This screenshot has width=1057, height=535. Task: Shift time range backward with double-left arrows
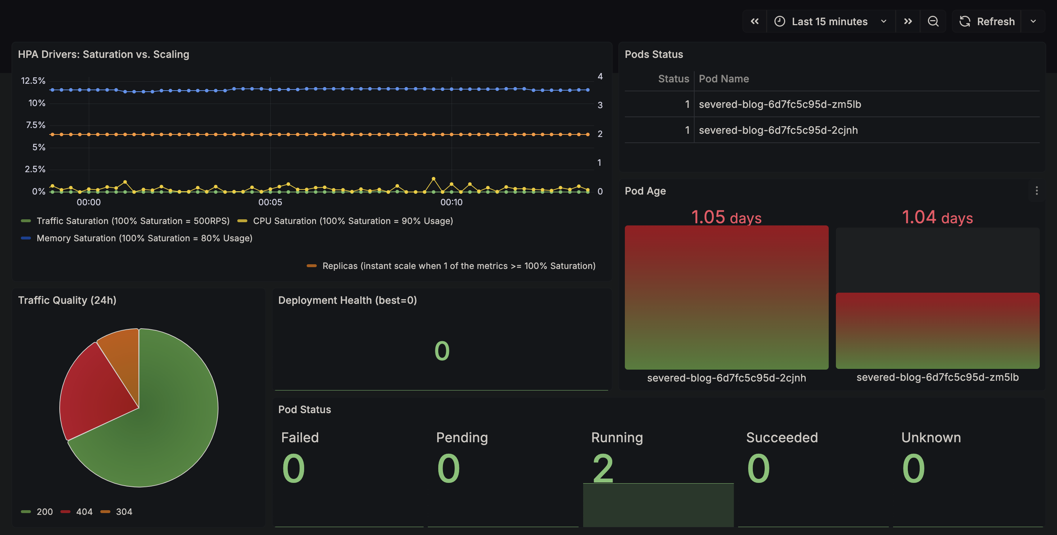pos(754,21)
